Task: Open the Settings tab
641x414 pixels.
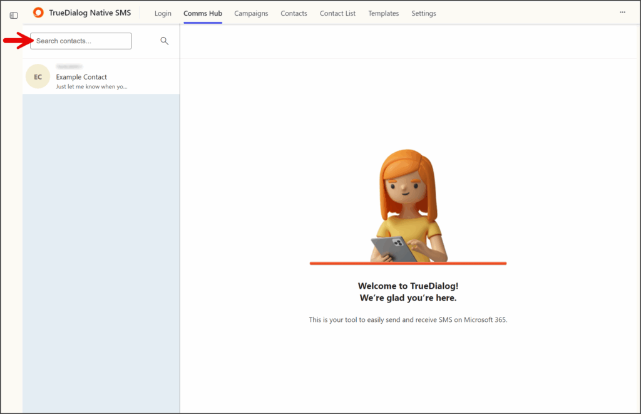Action: click(424, 13)
